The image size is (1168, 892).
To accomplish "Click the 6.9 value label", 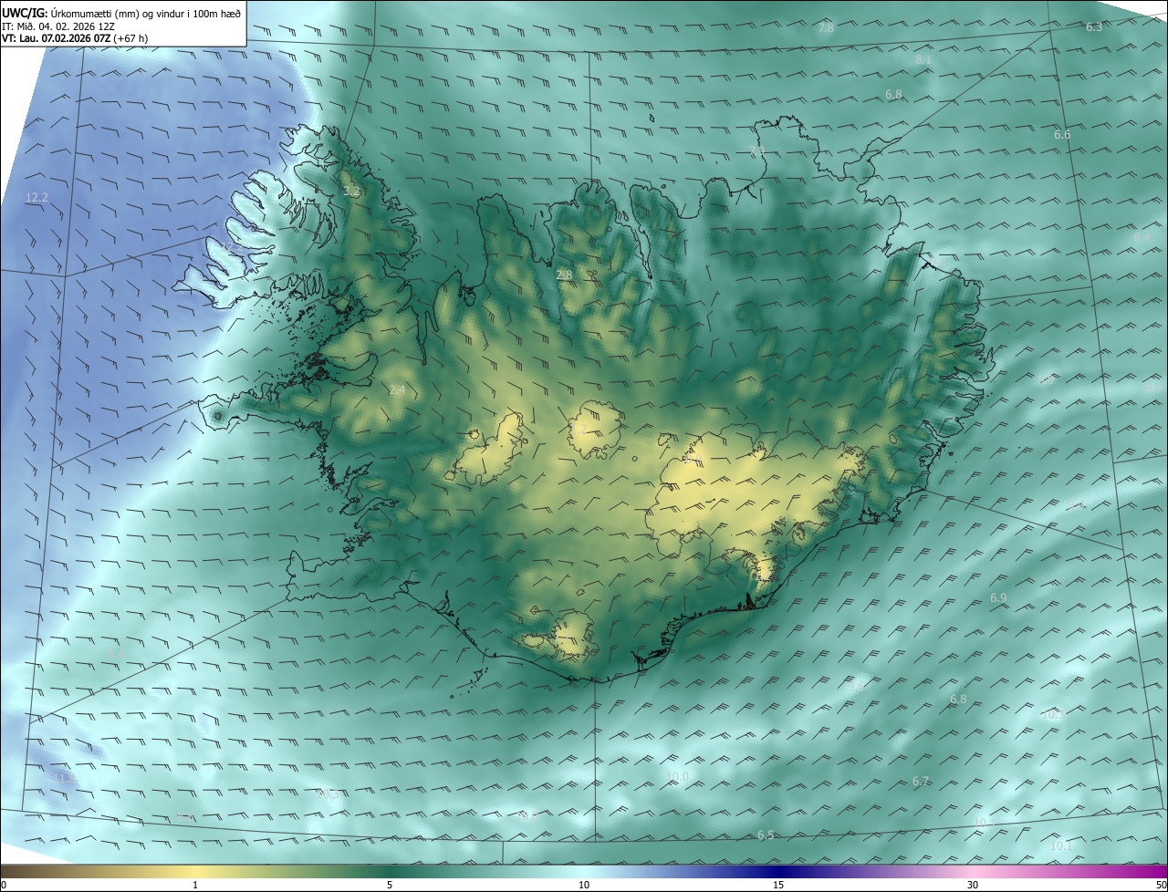I will [x=998, y=597].
